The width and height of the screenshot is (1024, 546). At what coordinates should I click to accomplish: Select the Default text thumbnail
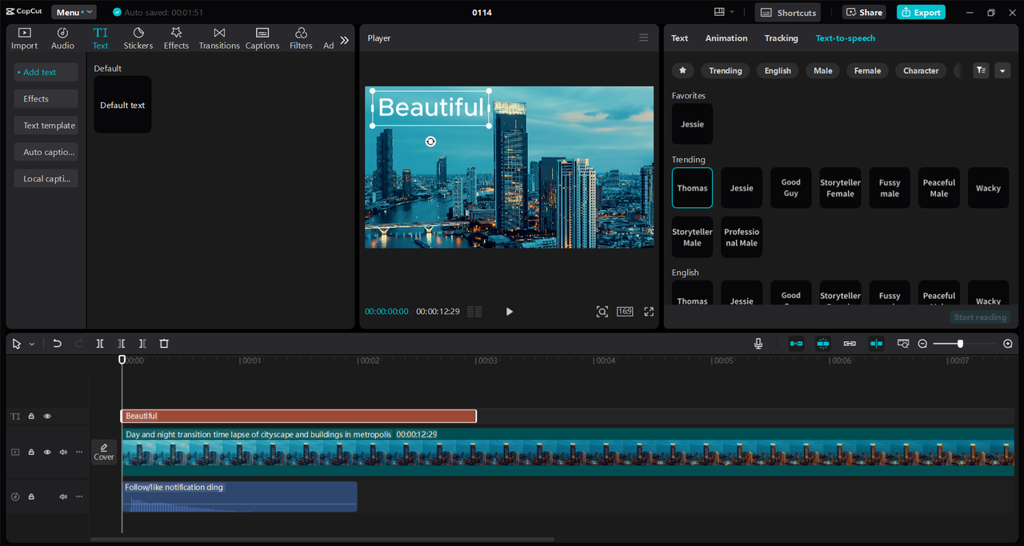click(122, 105)
